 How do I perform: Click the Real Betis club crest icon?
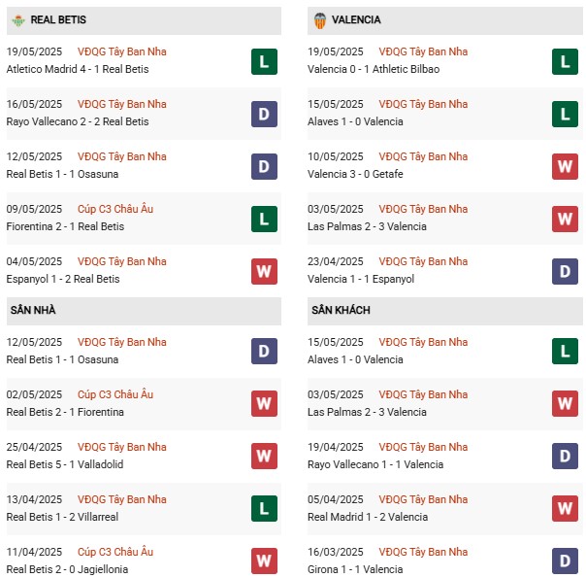pyautogui.click(x=17, y=20)
